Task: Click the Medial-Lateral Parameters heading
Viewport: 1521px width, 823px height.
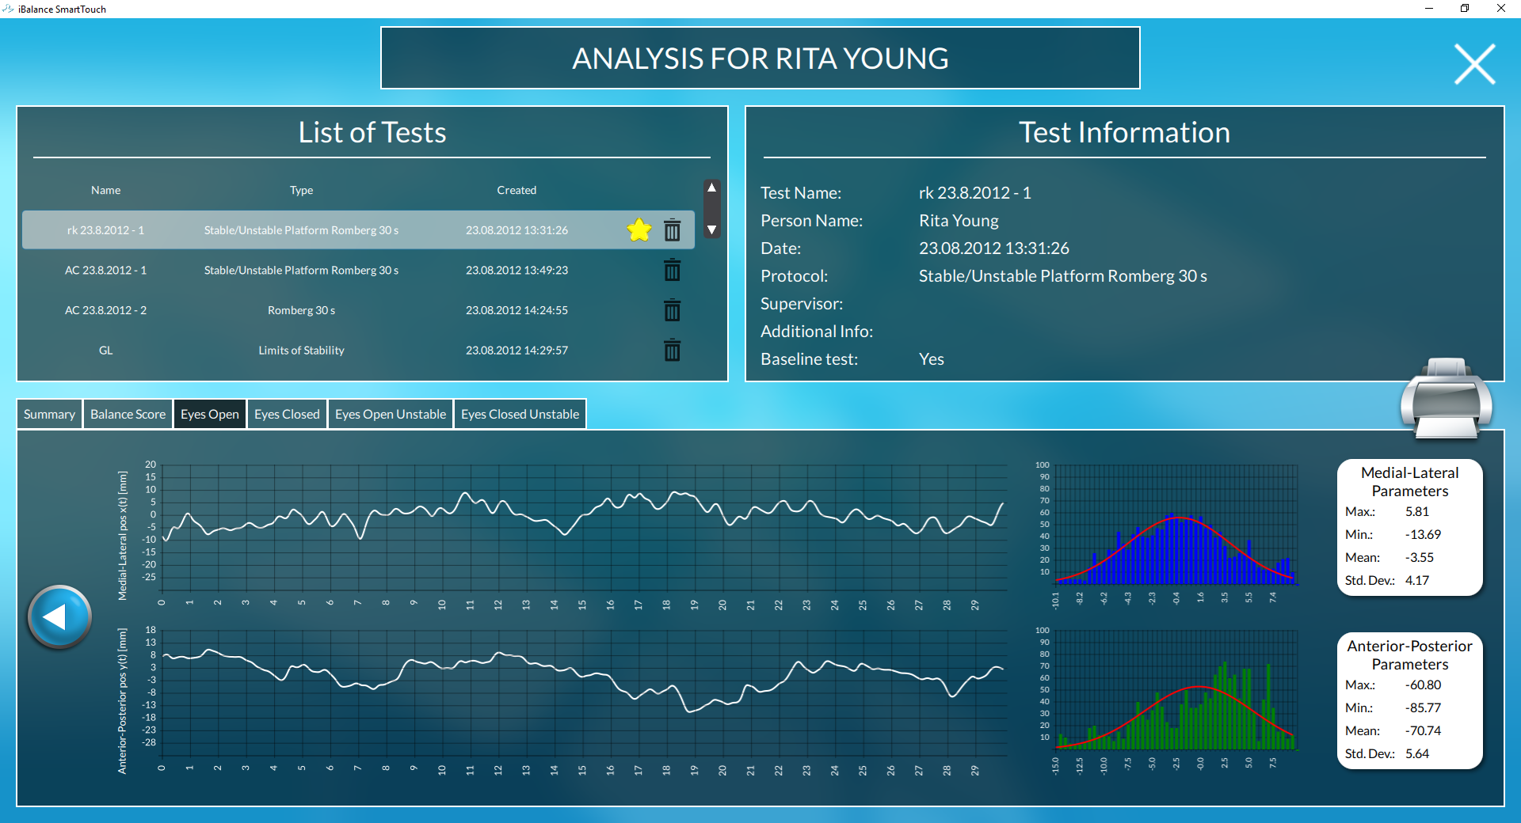Action: [1409, 482]
